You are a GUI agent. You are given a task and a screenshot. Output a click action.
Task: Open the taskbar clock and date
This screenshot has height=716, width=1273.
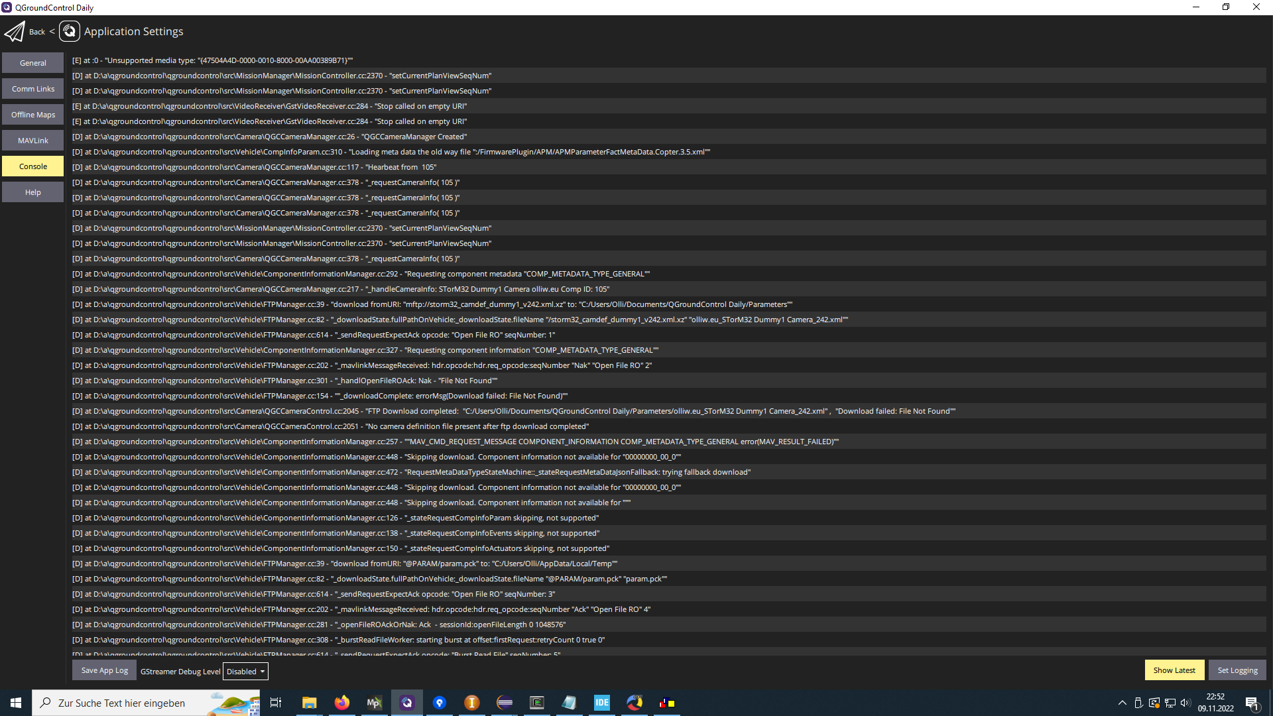coord(1215,703)
